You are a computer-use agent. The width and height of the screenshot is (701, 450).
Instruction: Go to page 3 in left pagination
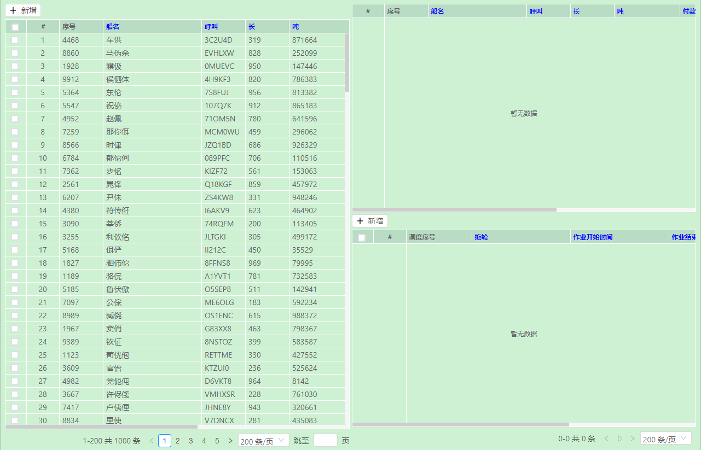(x=190, y=441)
